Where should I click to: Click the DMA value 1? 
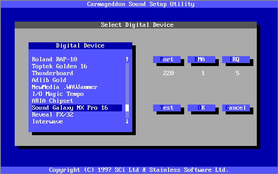pos(203,73)
